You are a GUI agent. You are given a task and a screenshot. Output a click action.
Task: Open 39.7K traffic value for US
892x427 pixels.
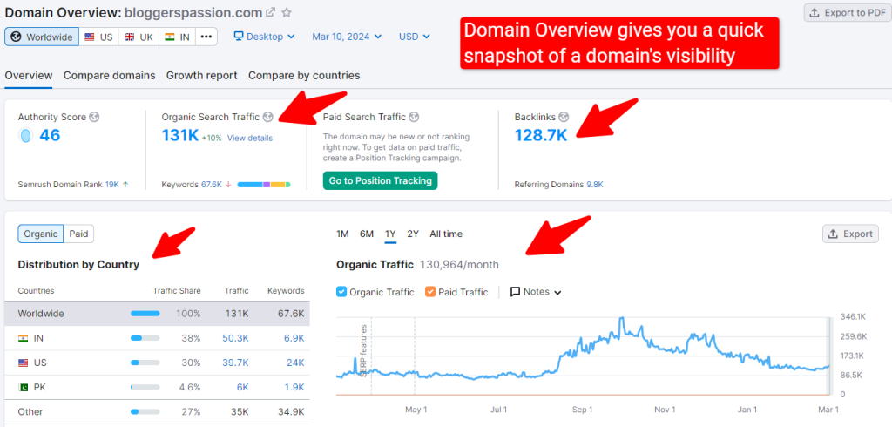[x=235, y=363]
